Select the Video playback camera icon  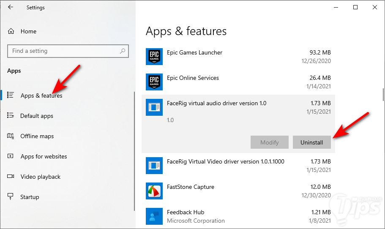click(x=11, y=176)
